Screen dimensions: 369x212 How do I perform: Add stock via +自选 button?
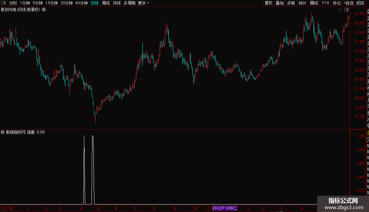click(x=348, y=3)
